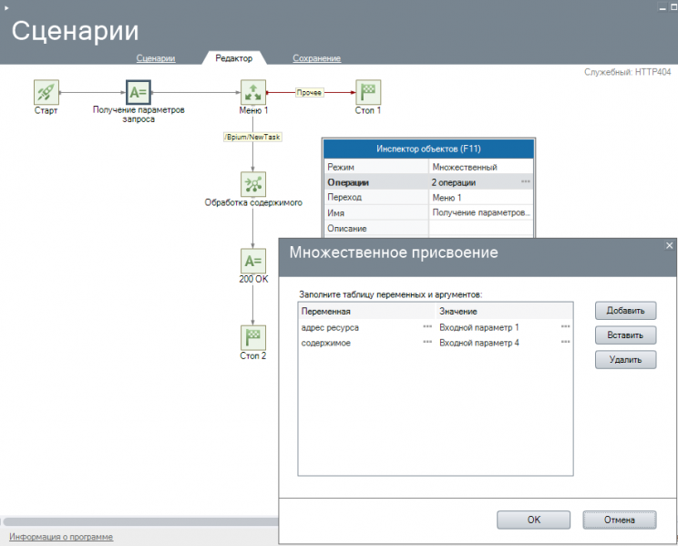678x546 pixels.
Task: Cancel with the Отмена button
Action: [620, 520]
